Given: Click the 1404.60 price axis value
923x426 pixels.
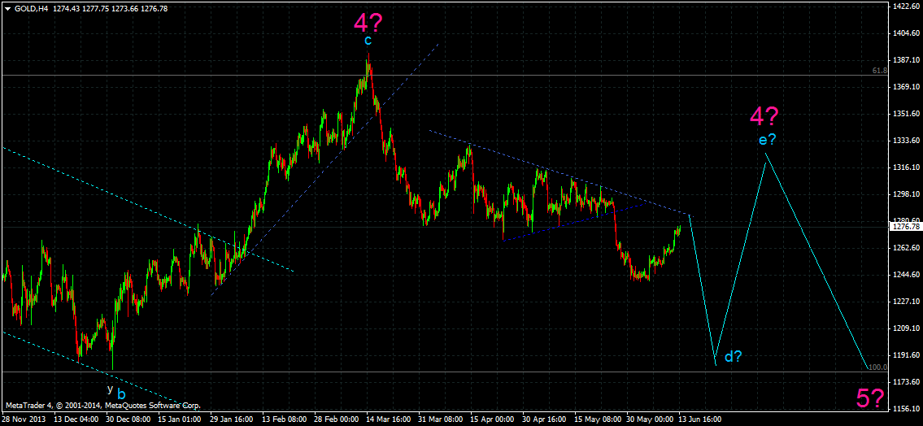Looking at the screenshot, I should pyautogui.click(x=905, y=33).
